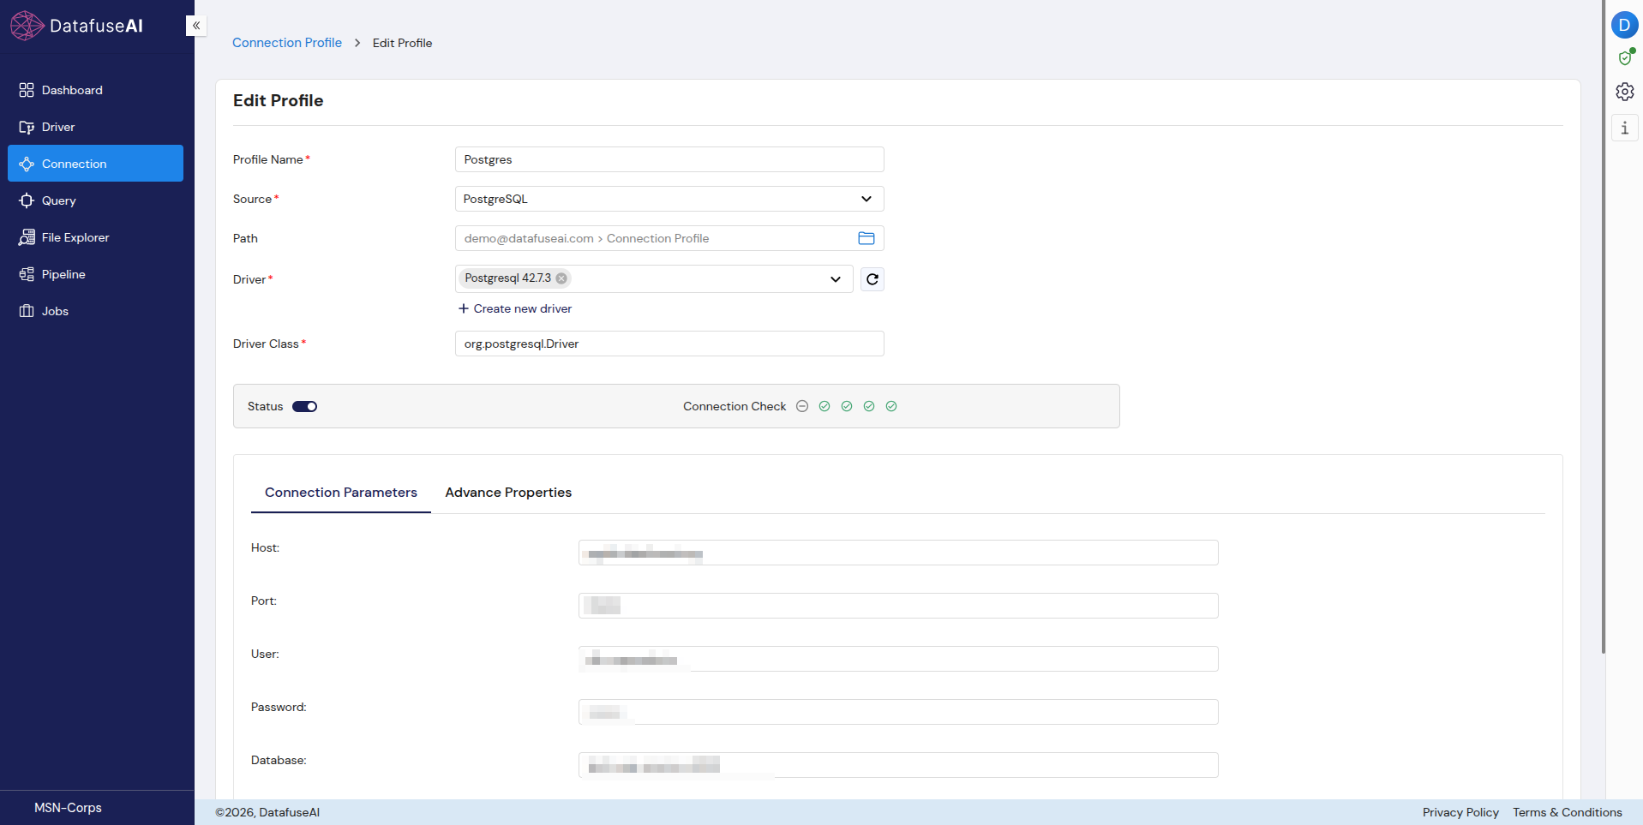This screenshot has width=1643, height=825.
Task: Follow the Connection Profile breadcrumb link
Action: click(287, 43)
